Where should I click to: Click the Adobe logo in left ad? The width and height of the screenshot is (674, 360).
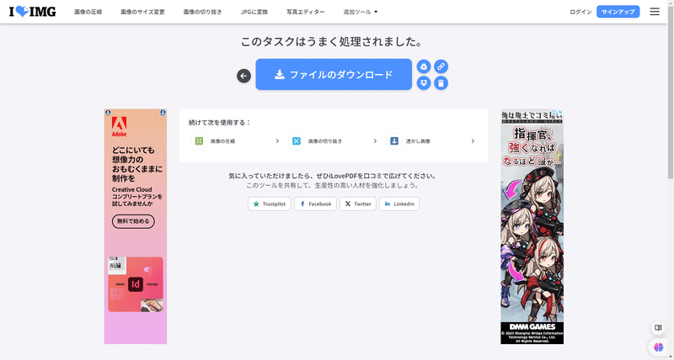119,126
